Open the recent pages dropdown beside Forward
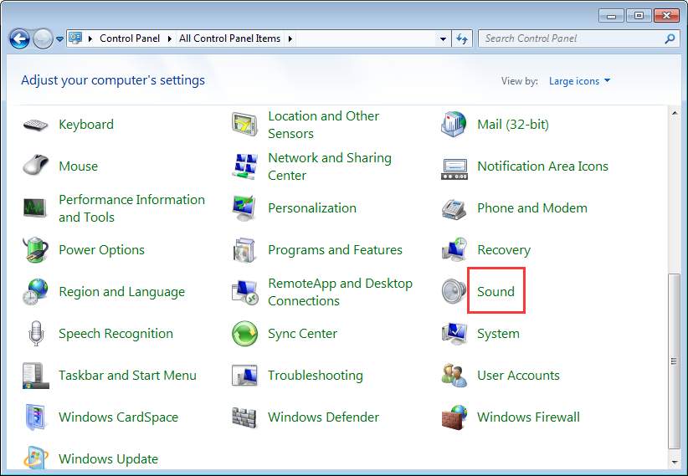This screenshot has height=476, width=688. click(60, 39)
